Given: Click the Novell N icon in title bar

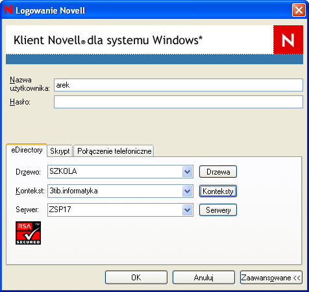Looking at the screenshot, I should pos(8,10).
